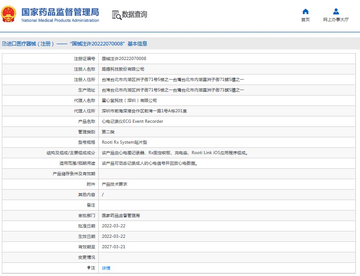
Task: Click the 备注 row label
Action: tap(91, 205)
